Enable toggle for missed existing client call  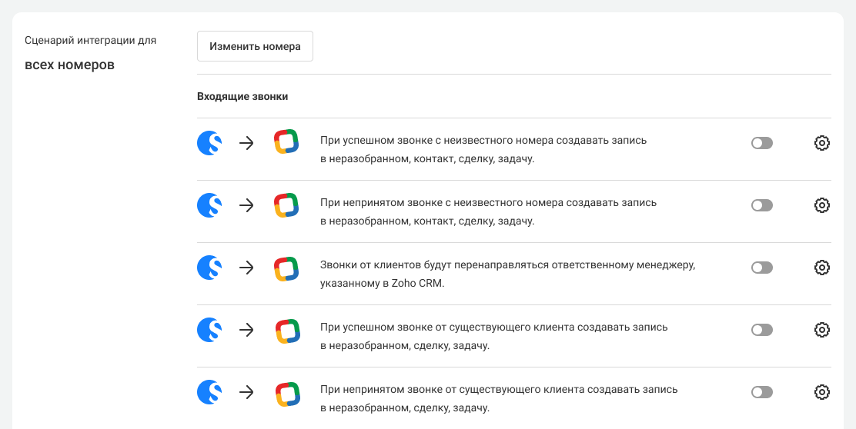761,392
